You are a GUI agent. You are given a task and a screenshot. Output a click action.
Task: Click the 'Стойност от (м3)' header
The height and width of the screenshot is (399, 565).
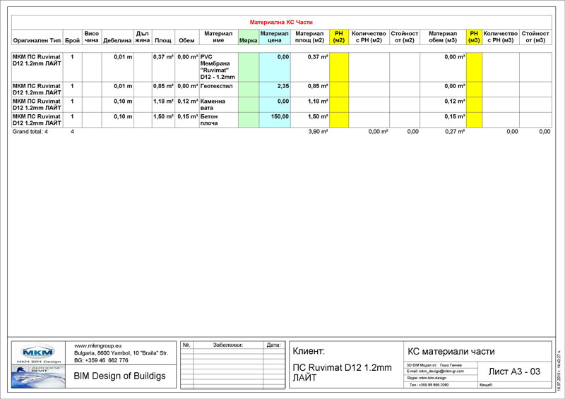[x=535, y=37]
